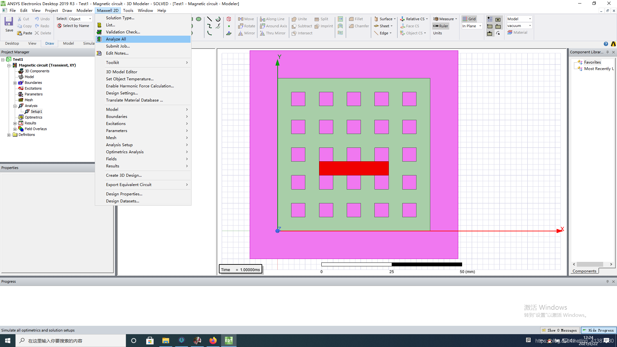Viewport: 617px width, 347px height.
Task: Click the Mesh icon in project tree
Action: [21, 100]
